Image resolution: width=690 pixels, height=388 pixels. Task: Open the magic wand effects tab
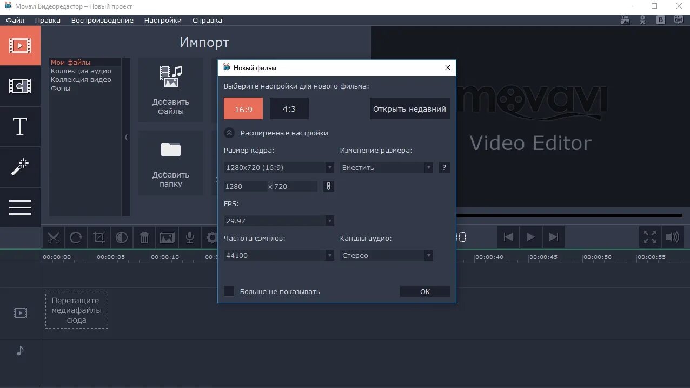[x=20, y=167]
